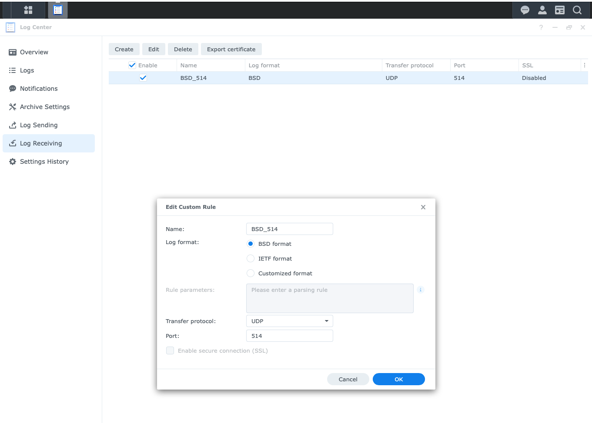
Task: Click the Port input field
Action: point(290,336)
